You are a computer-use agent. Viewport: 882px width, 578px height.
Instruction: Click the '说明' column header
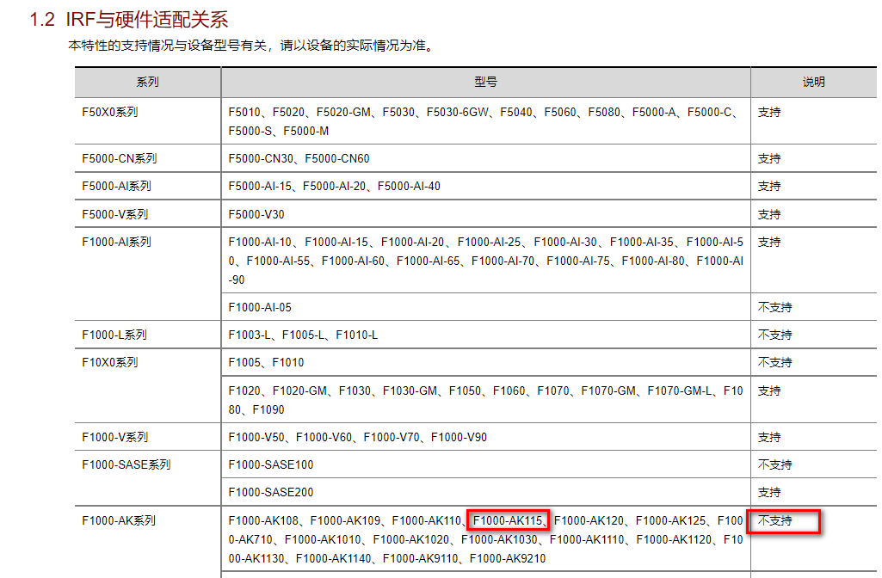coord(813,82)
